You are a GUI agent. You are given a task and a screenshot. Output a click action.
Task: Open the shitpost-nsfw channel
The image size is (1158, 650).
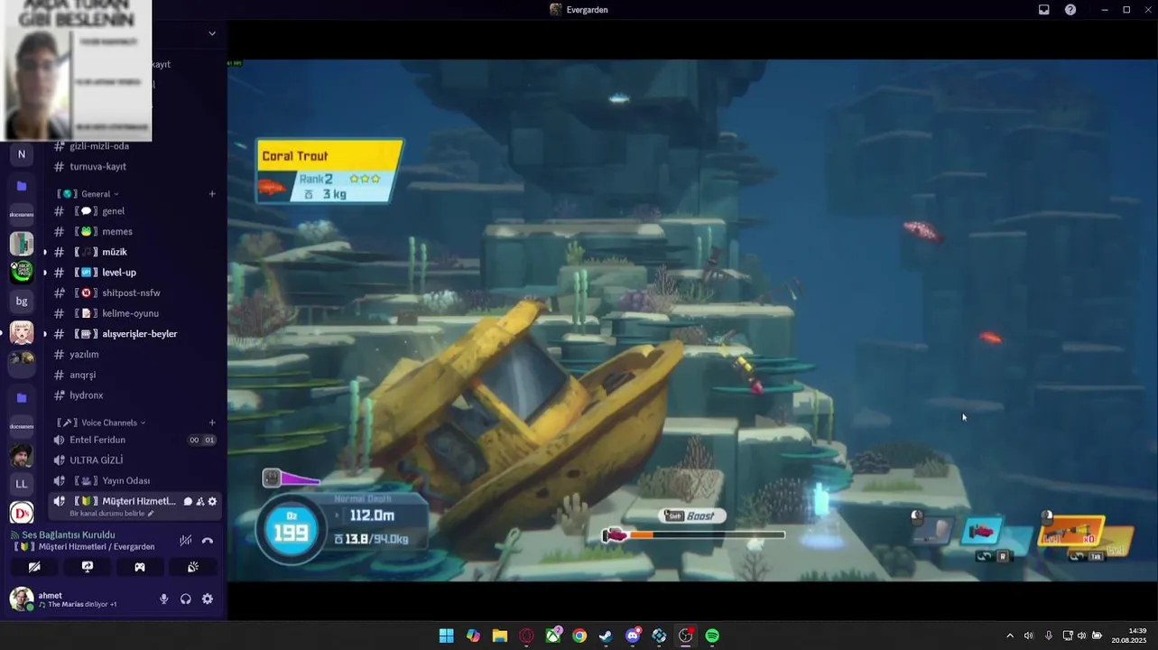[x=134, y=292]
